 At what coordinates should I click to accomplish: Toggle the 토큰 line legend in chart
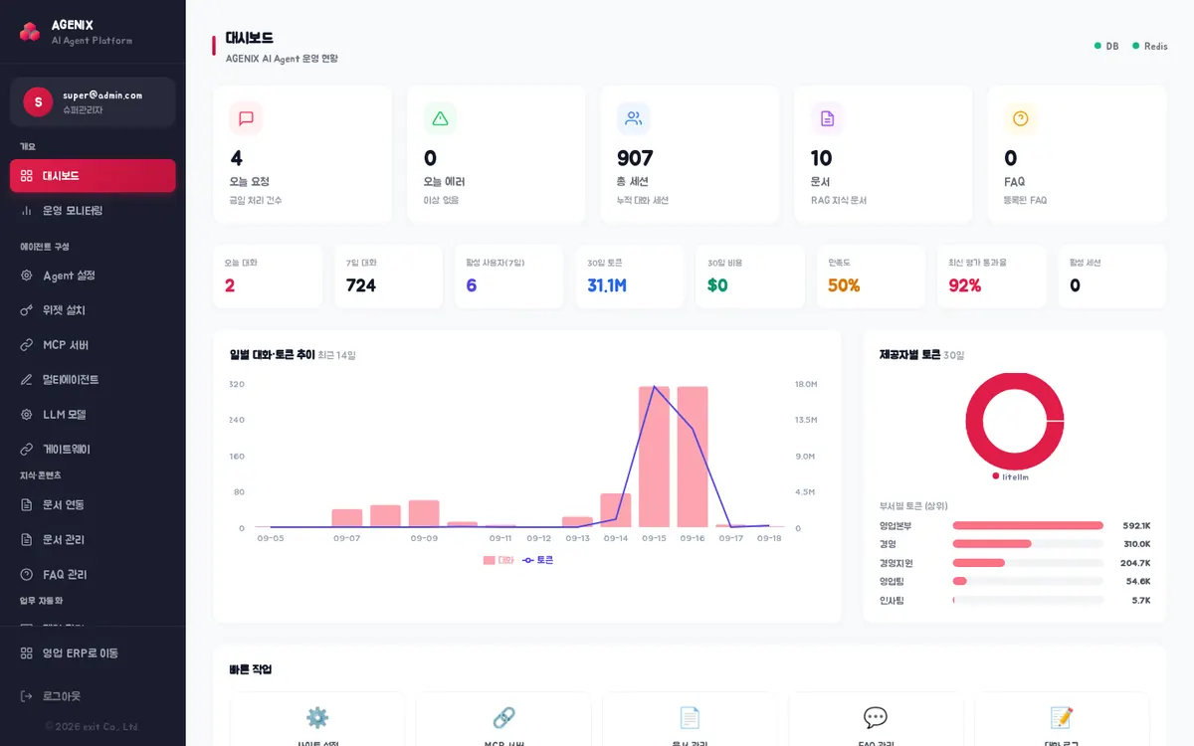point(537,560)
